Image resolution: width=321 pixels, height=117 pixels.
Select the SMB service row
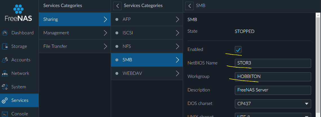point(147,60)
